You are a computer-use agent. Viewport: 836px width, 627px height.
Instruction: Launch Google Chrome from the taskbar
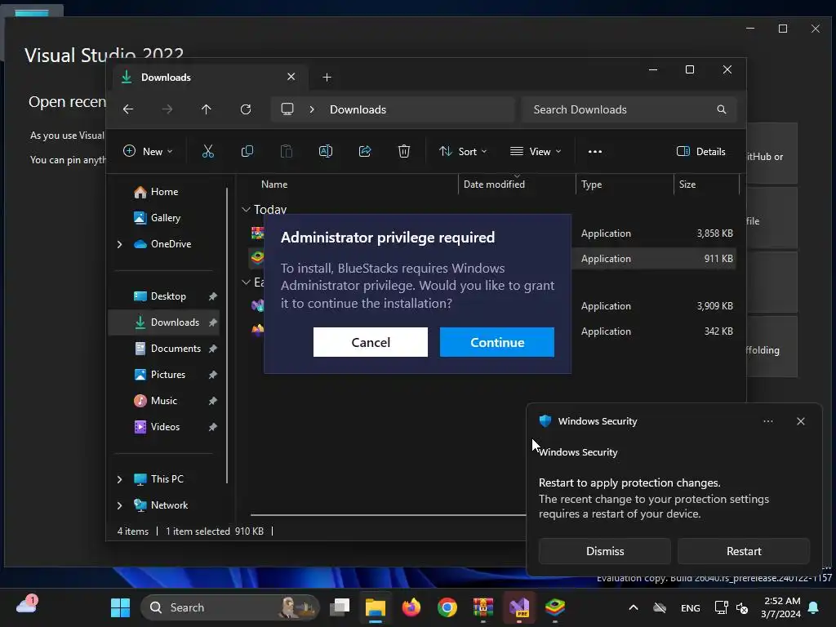click(x=447, y=607)
